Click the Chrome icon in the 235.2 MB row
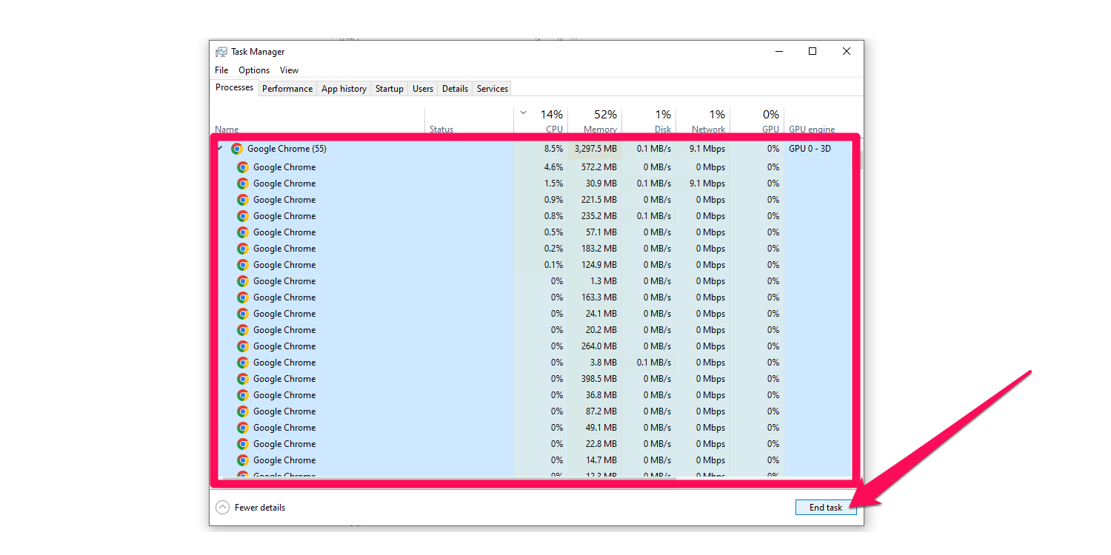The width and height of the screenshot is (1111, 555). [243, 216]
